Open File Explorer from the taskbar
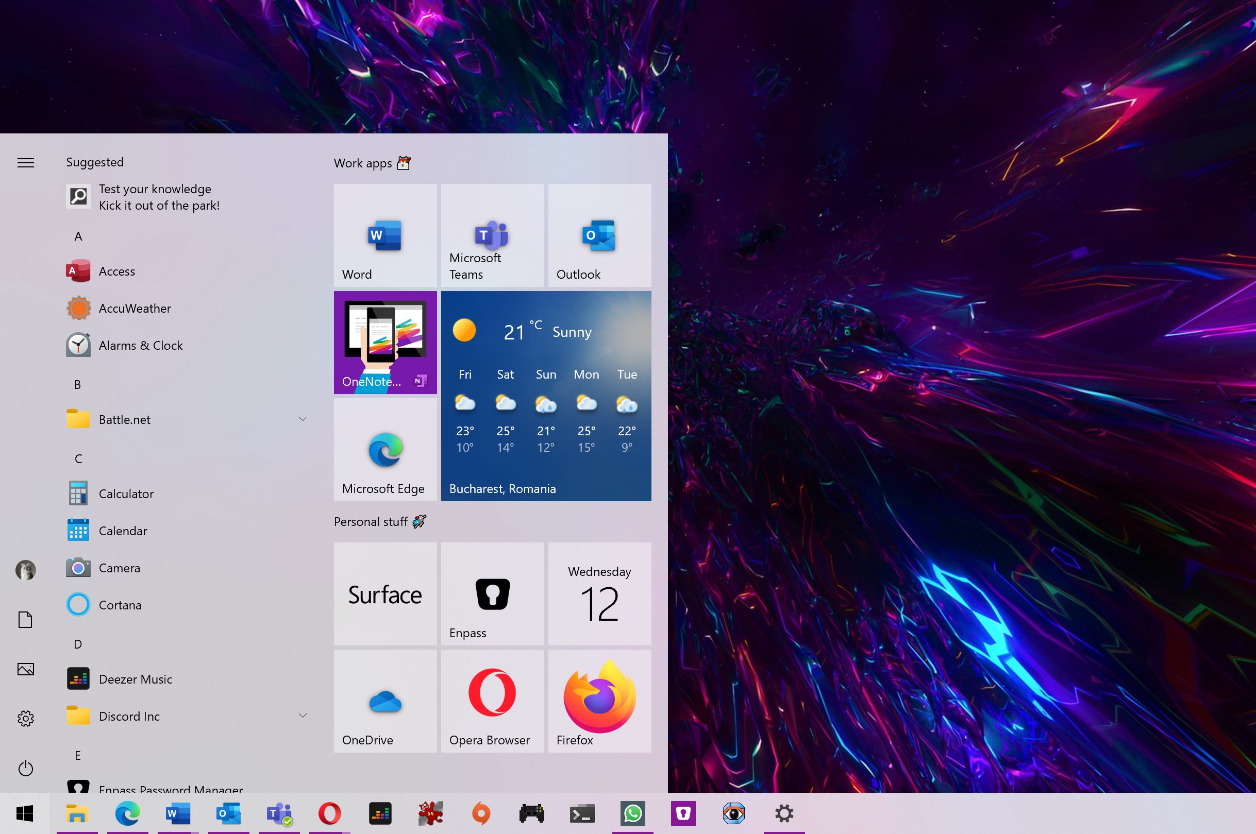The image size is (1256, 834). [77, 813]
